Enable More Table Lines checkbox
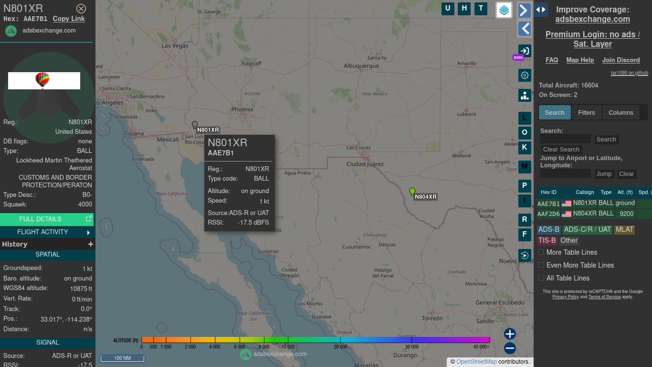Viewport: 652px width, 367px height. point(541,252)
